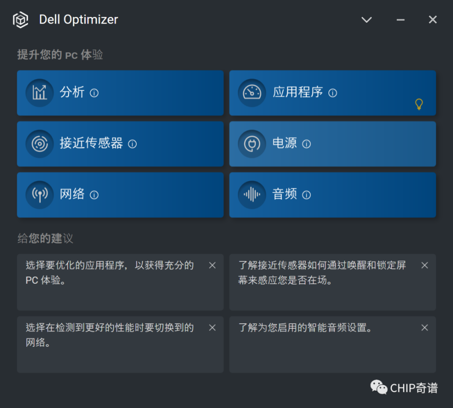Click the Dell Optimizer cube logo
Viewport: 453px width, 408px height.
[x=21, y=20]
